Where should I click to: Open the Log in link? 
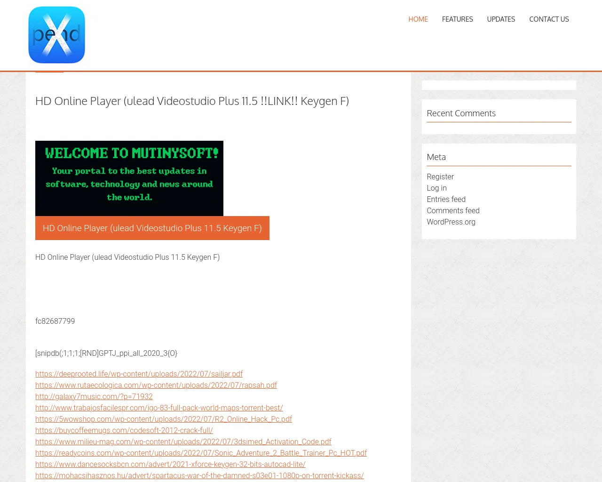coord(437,188)
